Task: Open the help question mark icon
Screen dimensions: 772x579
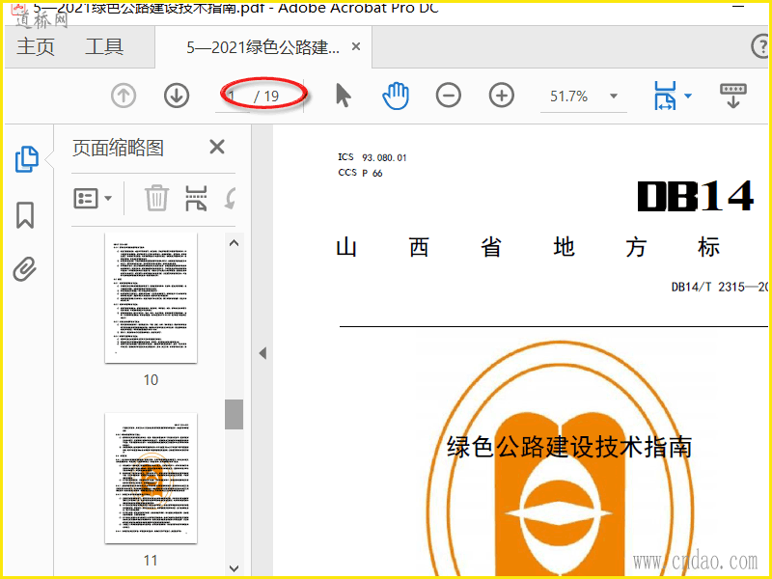Action: tap(760, 46)
